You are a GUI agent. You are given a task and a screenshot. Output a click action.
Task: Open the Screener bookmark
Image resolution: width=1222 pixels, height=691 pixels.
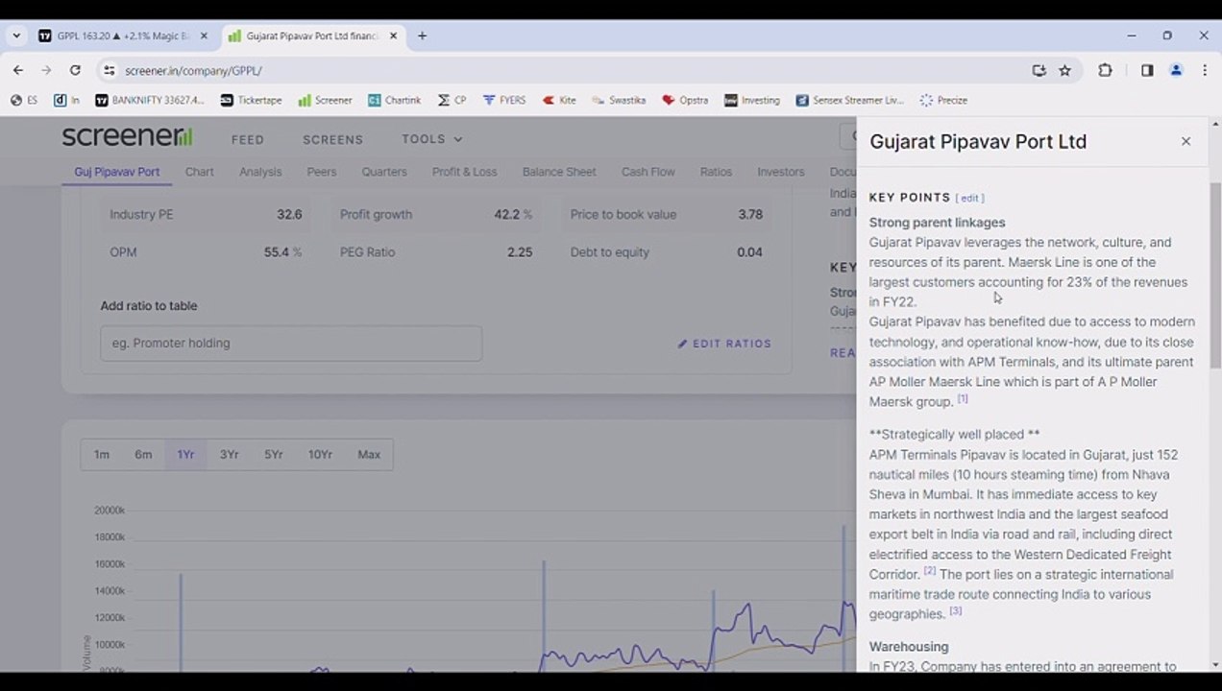tap(325, 100)
